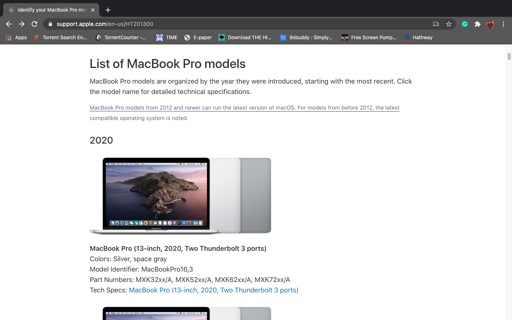512x320 pixels.
Task: Open the Extensions puzzle piece menu
Action: click(x=477, y=24)
